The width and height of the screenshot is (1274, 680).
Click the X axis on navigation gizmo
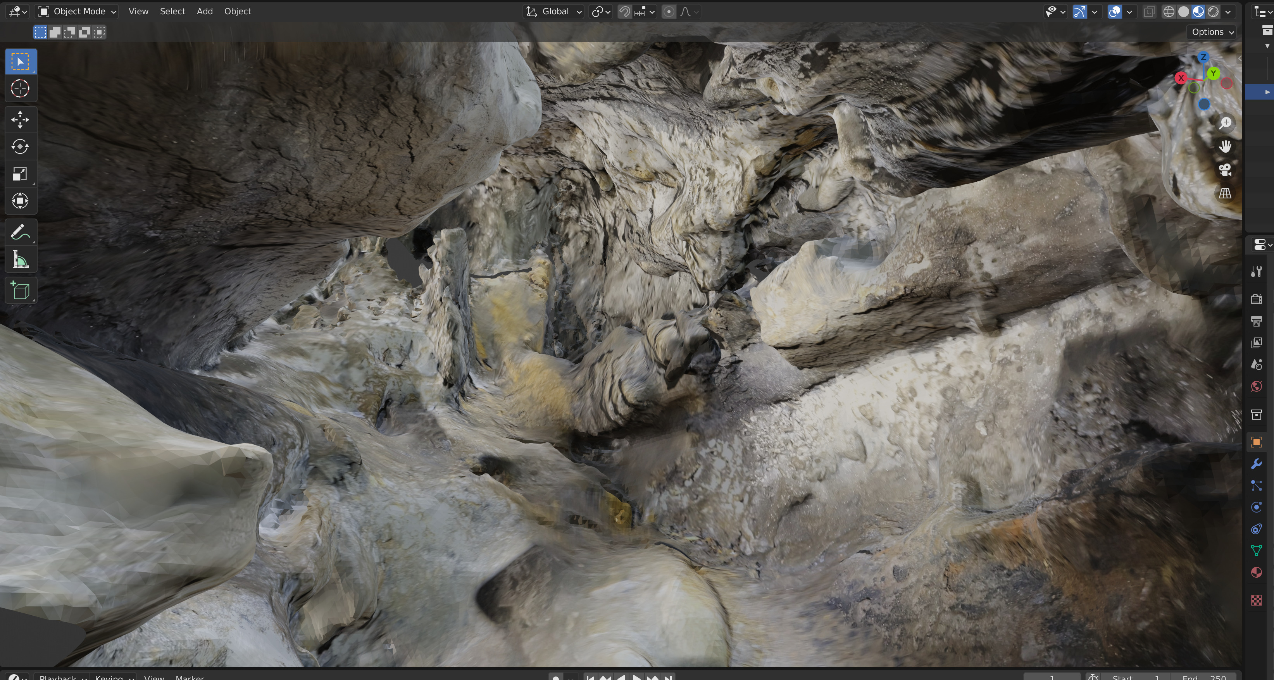click(x=1181, y=78)
